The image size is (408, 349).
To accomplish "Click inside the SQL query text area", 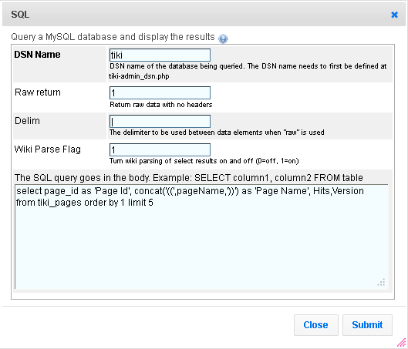I will coord(201,237).
